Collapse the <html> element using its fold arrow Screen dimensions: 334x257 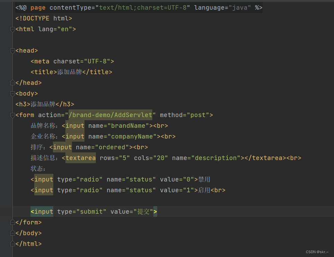coord(12,29)
